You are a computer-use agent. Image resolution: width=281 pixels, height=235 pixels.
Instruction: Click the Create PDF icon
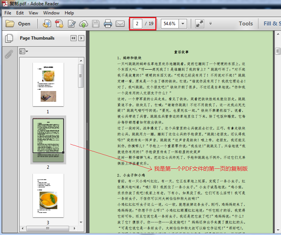coord(59,24)
